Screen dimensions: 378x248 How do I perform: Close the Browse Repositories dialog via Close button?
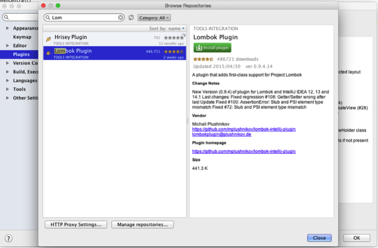(319, 238)
